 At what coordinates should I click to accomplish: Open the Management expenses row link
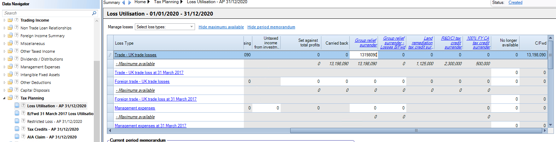pos(135,108)
